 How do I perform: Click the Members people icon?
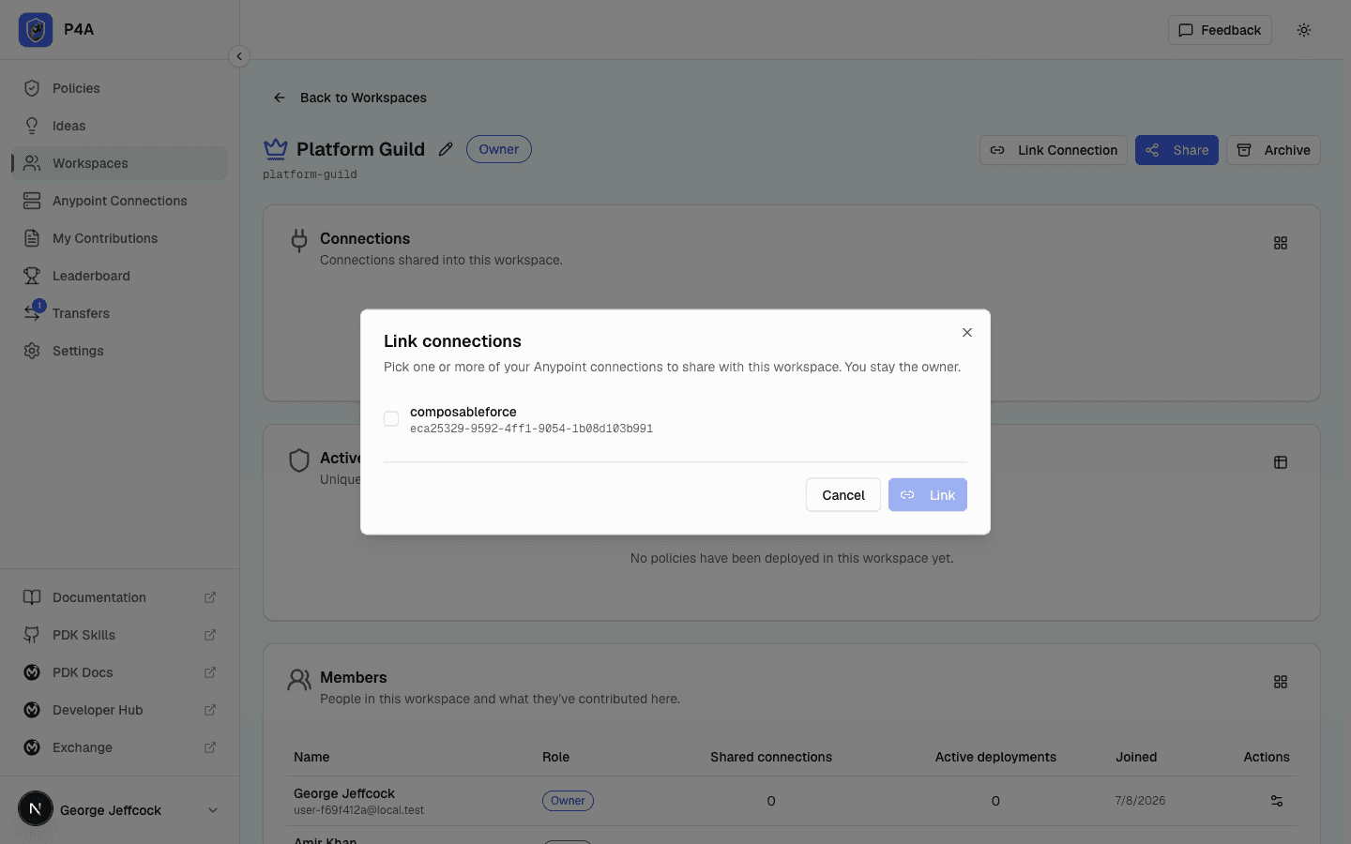[x=299, y=680]
